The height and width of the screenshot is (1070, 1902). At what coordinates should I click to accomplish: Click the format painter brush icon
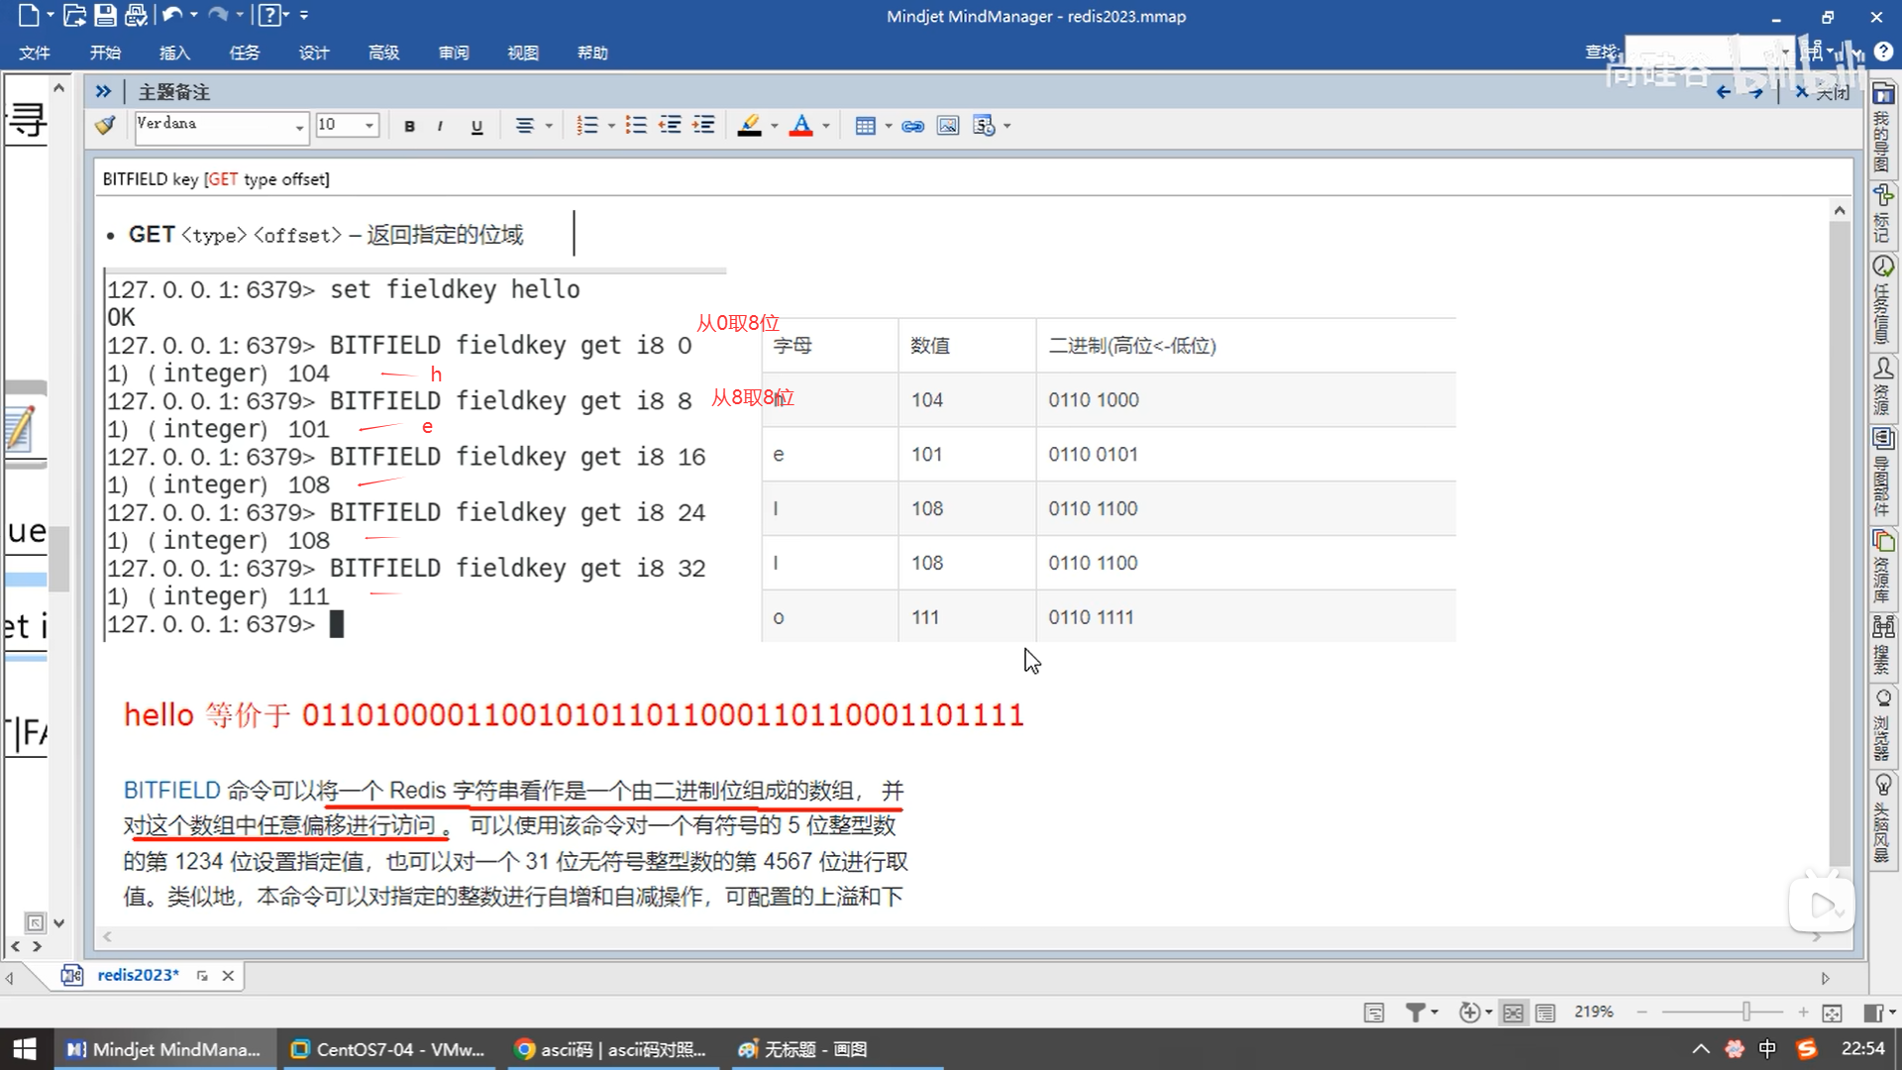point(105,126)
